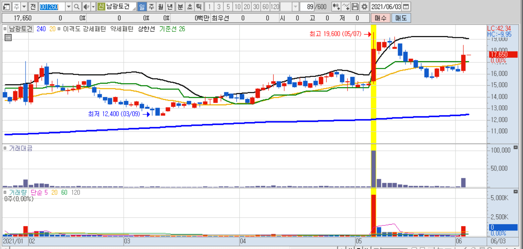Click the orange 20 moving average legend
The width and height of the screenshot is (523, 249).
(53, 29)
